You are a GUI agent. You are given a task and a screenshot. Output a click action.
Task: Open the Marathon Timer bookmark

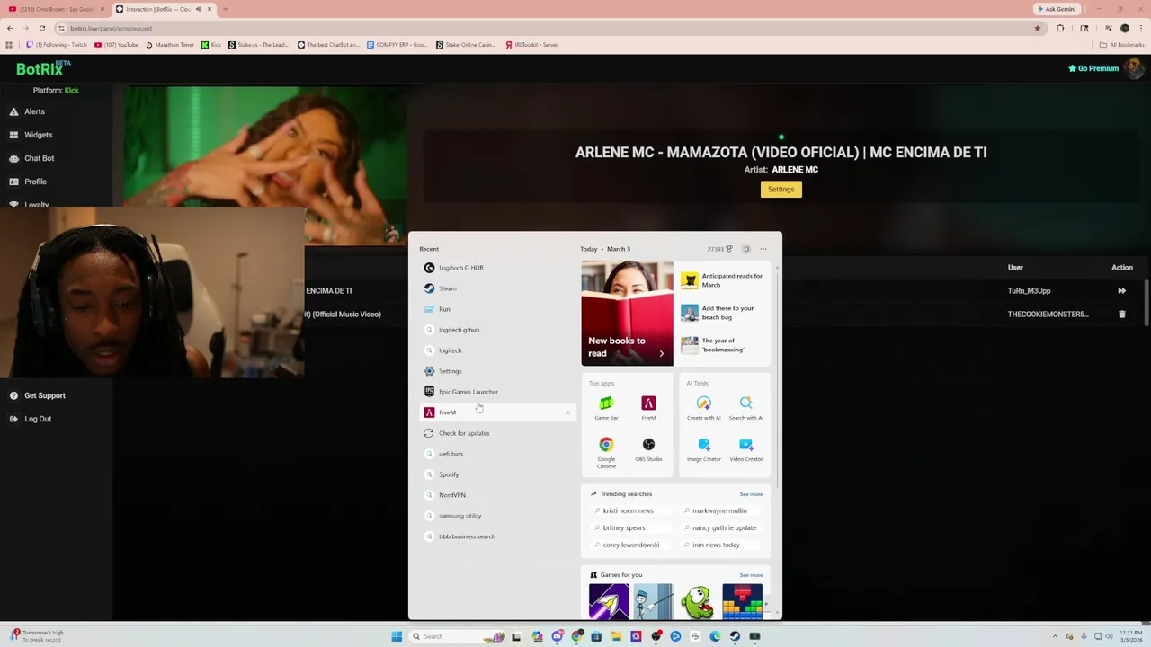tap(170, 45)
